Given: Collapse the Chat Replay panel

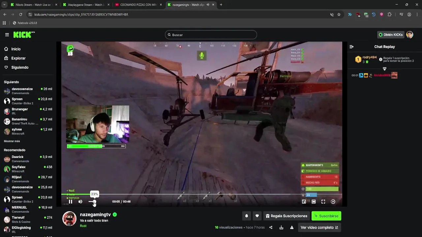Looking at the screenshot, I should (351, 47).
